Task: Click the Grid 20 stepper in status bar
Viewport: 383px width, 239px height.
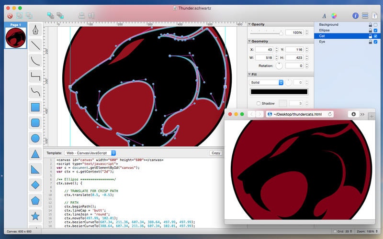Action: [x=351, y=231]
